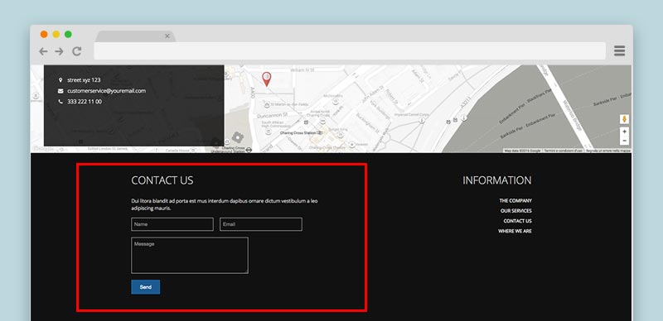Click the CONTACT US heading

tap(162, 180)
